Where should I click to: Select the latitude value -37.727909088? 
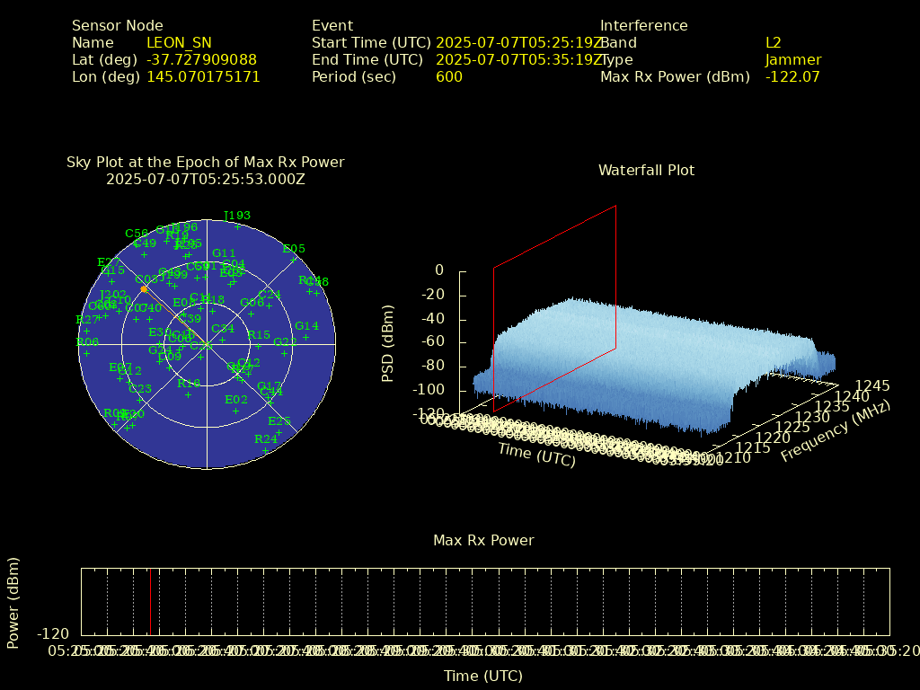pos(201,60)
